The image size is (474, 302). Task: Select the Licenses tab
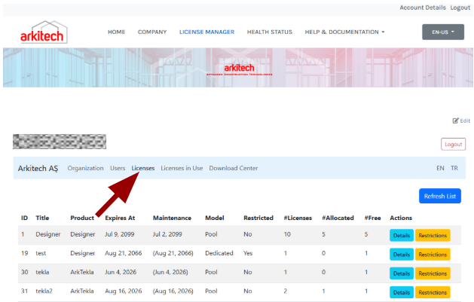[143, 168]
